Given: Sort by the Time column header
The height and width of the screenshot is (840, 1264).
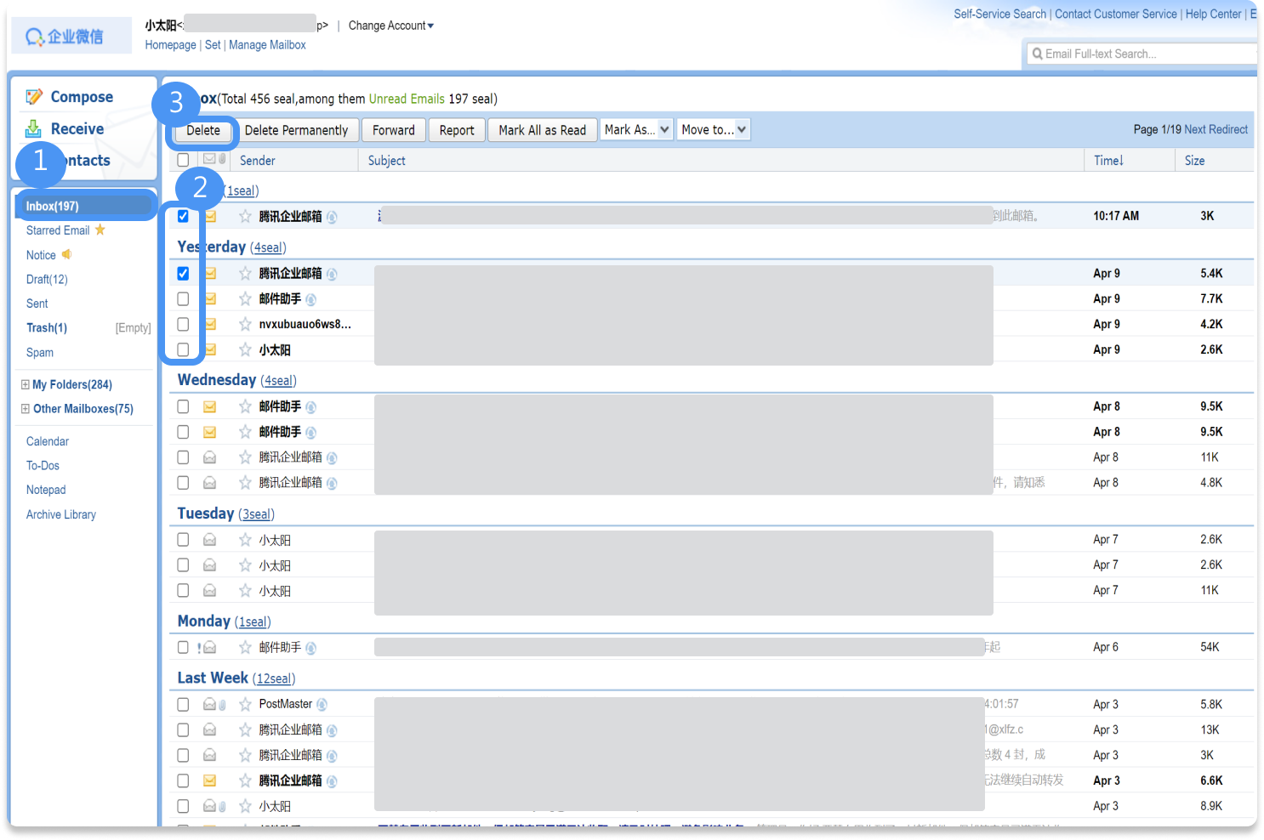Looking at the screenshot, I should [x=1109, y=160].
